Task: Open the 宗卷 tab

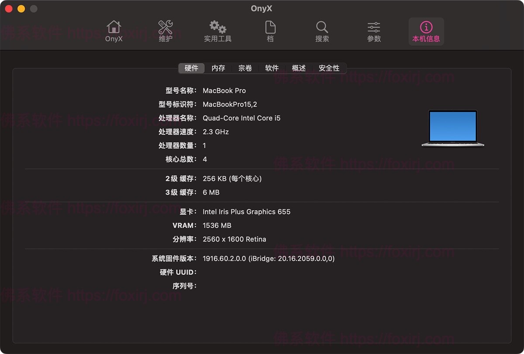Action: [x=245, y=68]
